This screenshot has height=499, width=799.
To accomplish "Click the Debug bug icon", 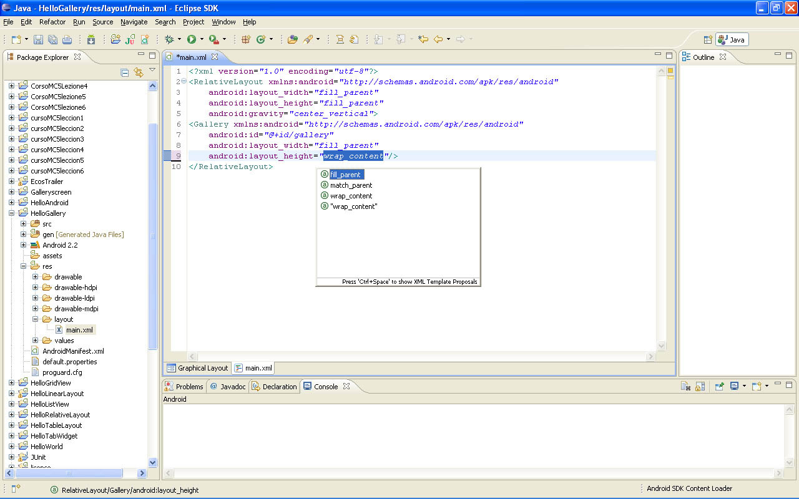I will tap(169, 39).
